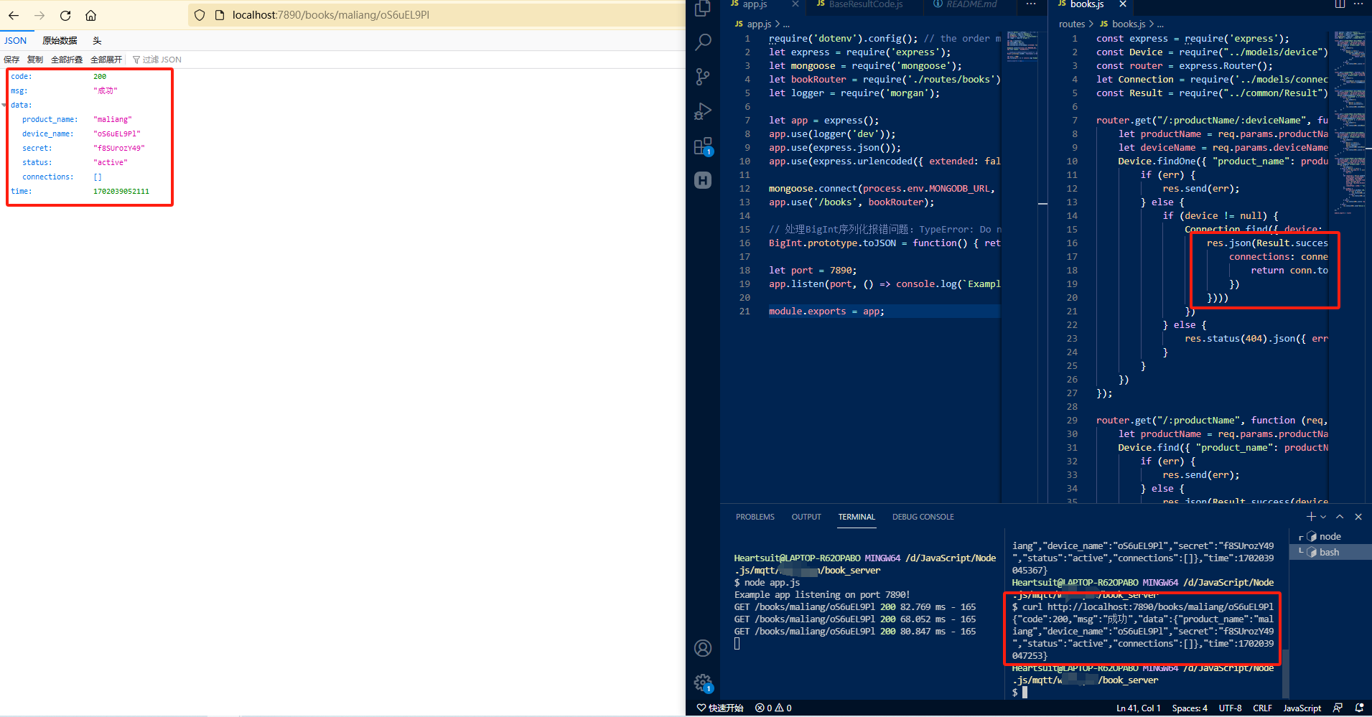The height and width of the screenshot is (717, 1372).
Task: Open notifications bell in status bar
Action: tap(1359, 708)
